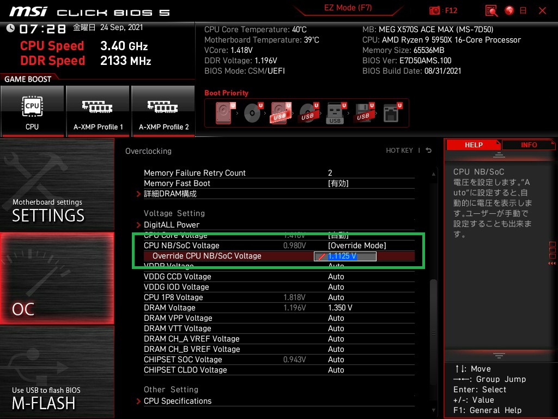Screen dimensions: 558x419
Task: Edit the Override CPU NB/SoC Voltage field
Action: click(x=345, y=256)
